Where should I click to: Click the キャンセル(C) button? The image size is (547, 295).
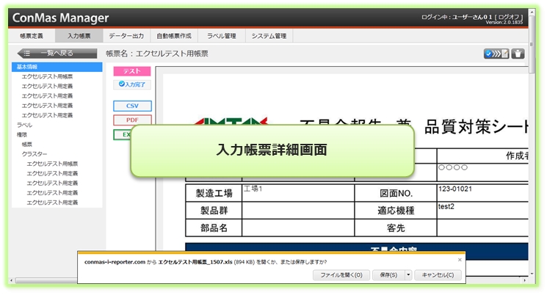(x=438, y=275)
